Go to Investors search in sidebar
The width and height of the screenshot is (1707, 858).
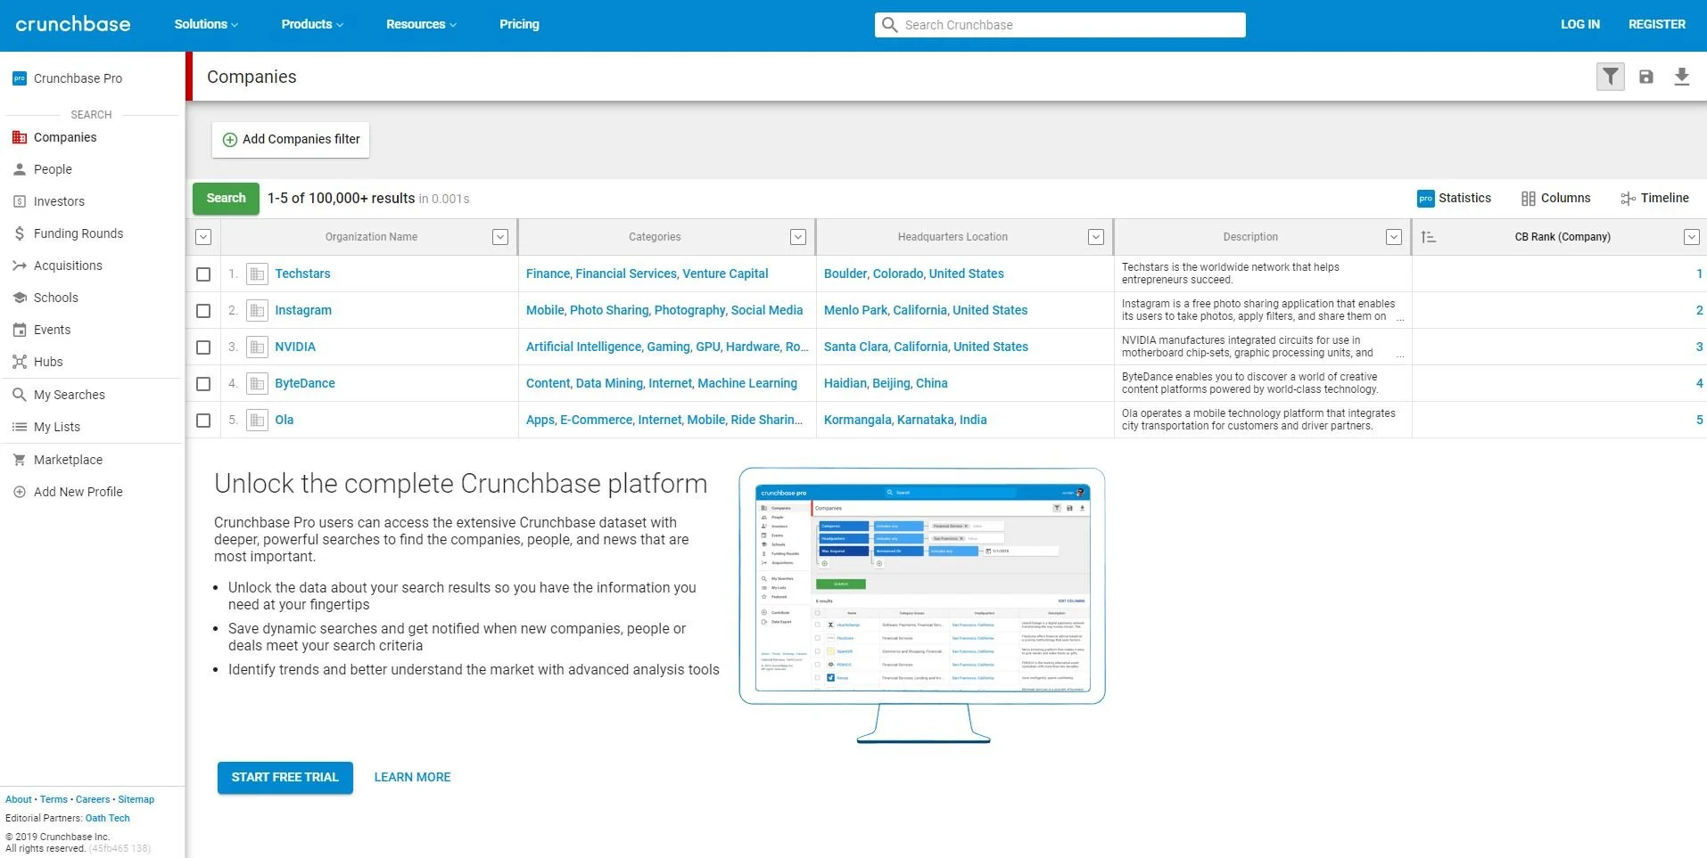click(59, 201)
